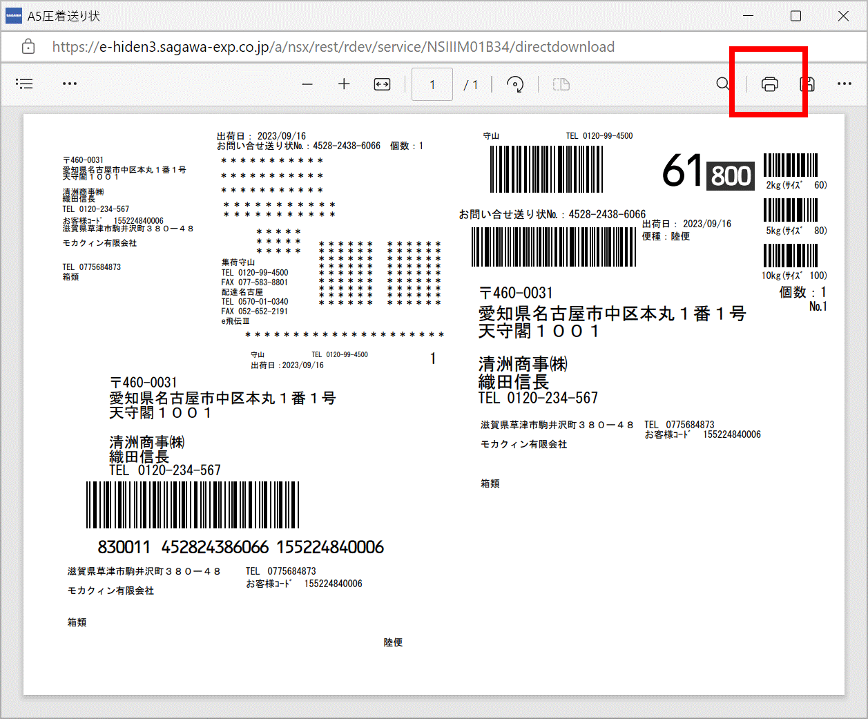The width and height of the screenshot is (868, 719).
Task: Click the "便種：陸便" text
Action: (x=666, y=236)
